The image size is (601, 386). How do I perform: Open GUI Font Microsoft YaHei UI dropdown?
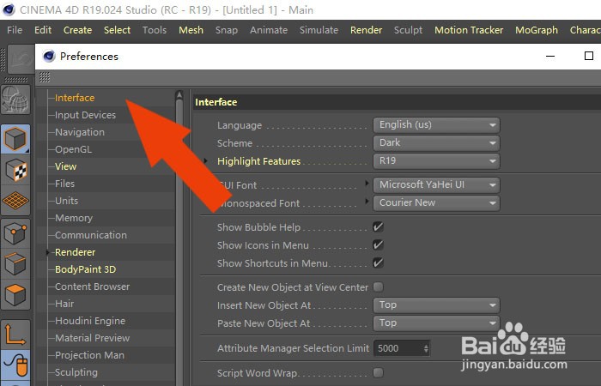pyautogui.click(x=436, y=185)
